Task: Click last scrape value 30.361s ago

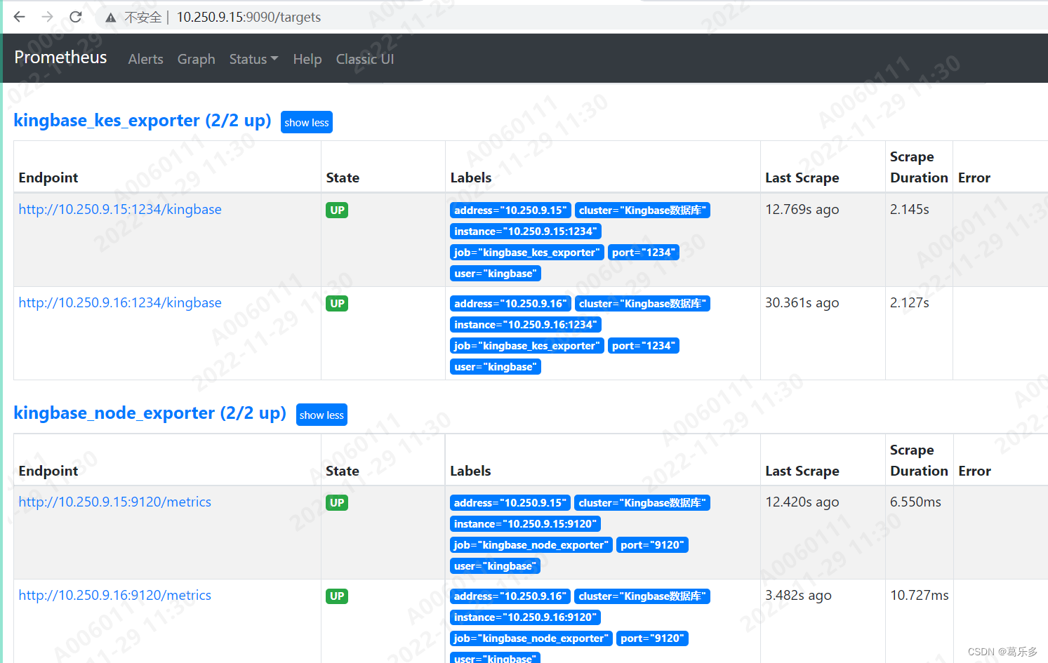Action: 802,302
